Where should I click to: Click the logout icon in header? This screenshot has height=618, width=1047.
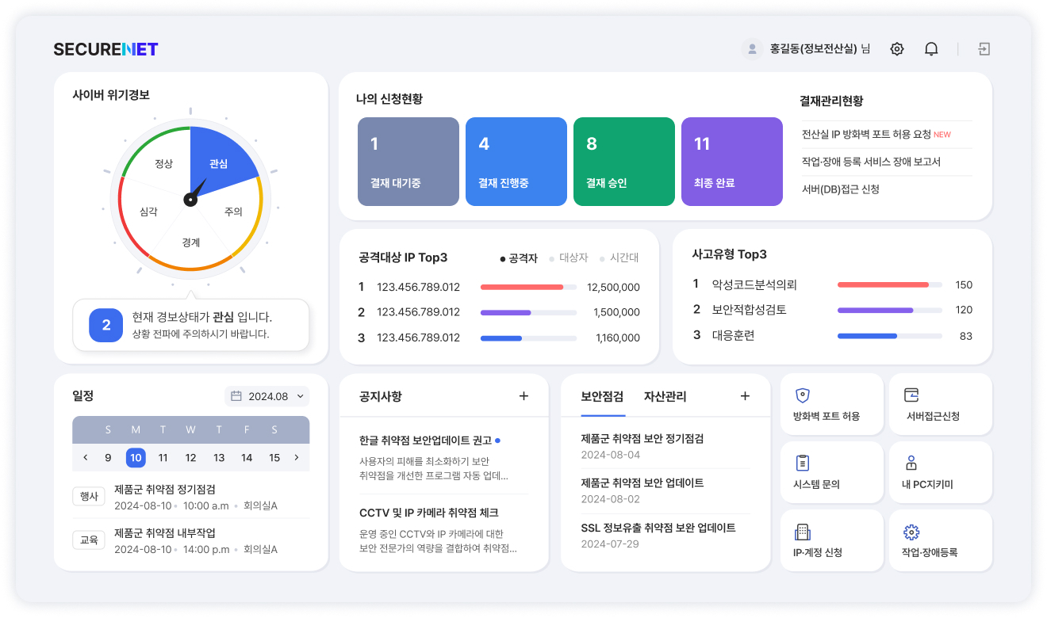(x=984, y=49)
